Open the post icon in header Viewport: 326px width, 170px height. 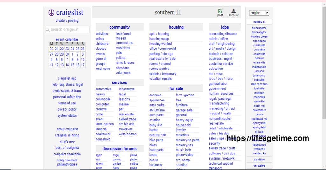(x=220, y=13)
